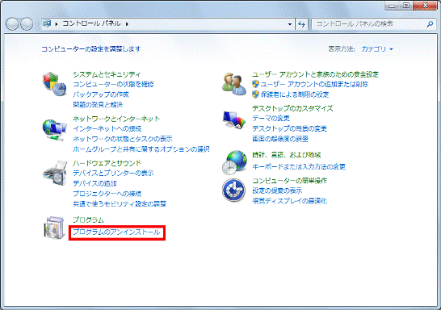Click コントロール パネル breadcrumb segment
441x310 pixels.
91,23
